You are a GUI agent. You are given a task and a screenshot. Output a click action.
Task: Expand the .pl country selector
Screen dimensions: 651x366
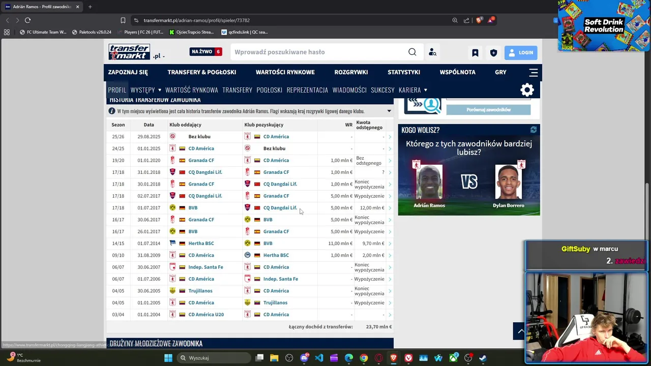tap(159, 56)
